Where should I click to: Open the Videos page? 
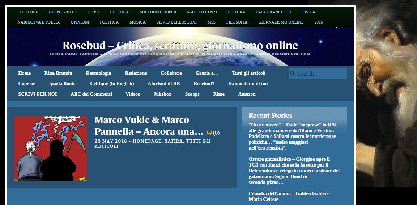click(133, 94)
